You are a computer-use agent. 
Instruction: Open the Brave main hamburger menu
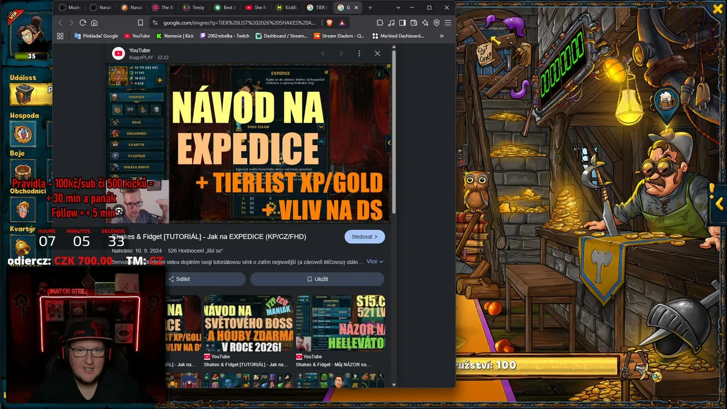(448, 23)
